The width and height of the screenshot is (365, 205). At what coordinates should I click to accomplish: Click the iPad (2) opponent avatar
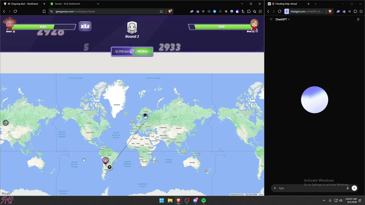tap(254, 25)
